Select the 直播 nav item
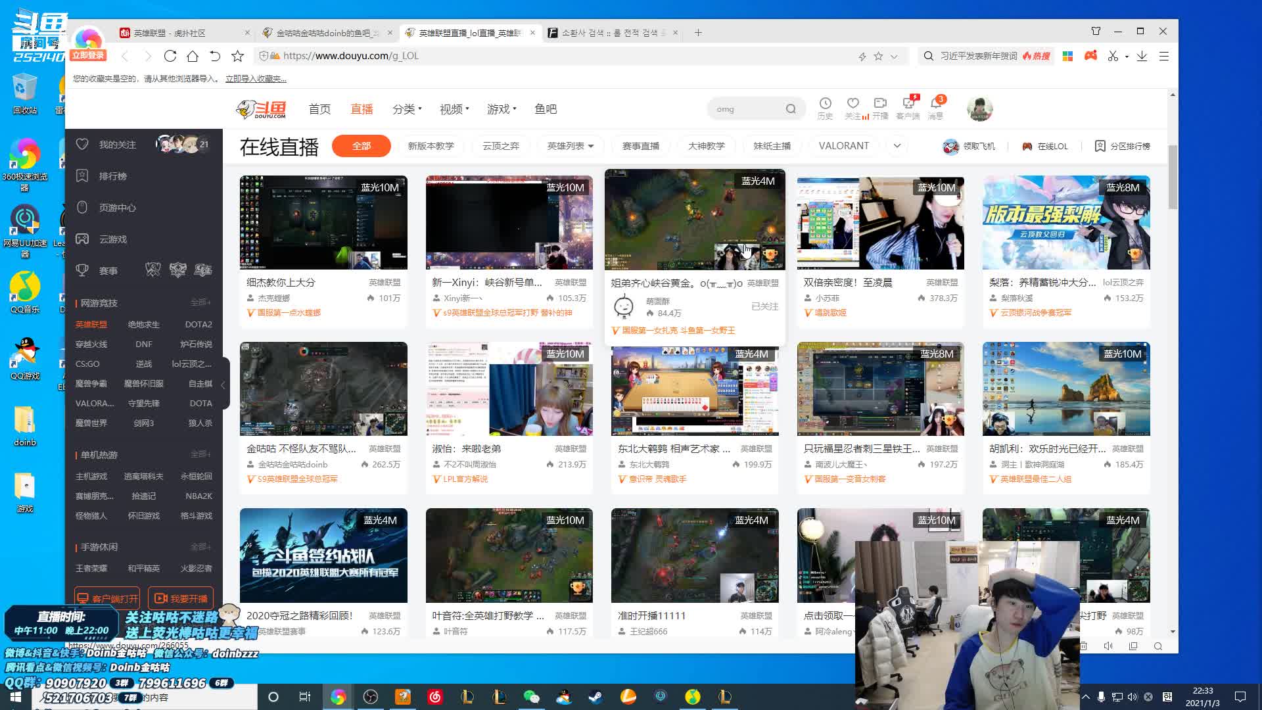1262x710 pixels. 362,109
